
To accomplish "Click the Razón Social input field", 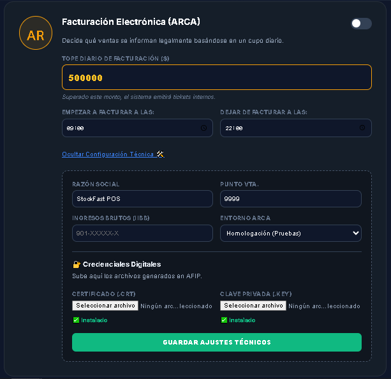I will [x=142, y=199].
